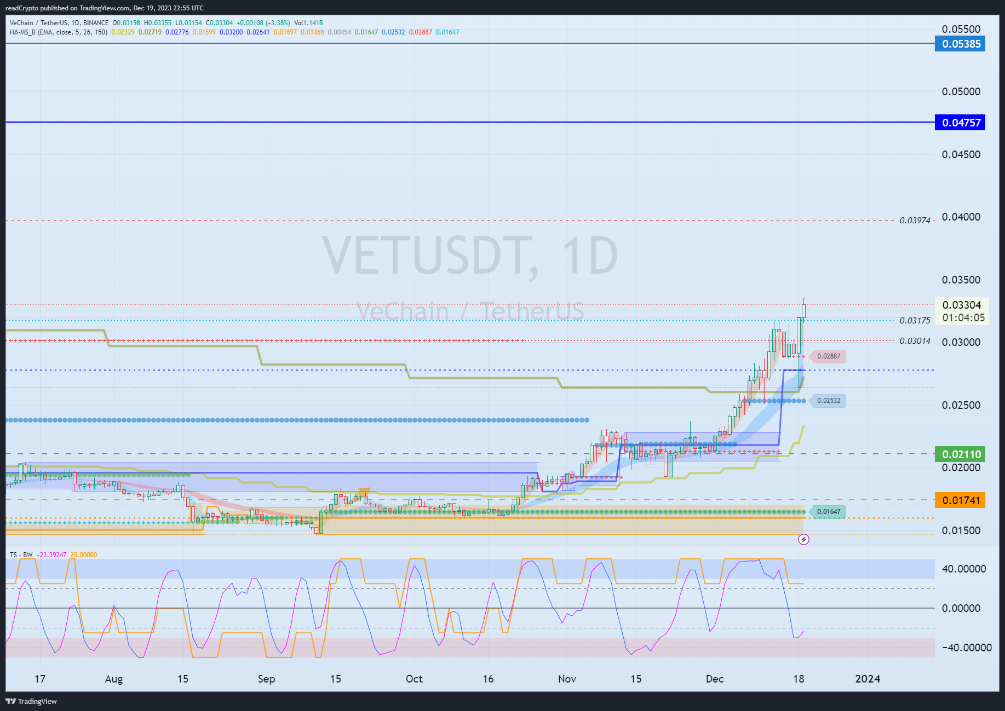Click the gray 0.00454 indicator value
Viewport: 1005px width, 711px height.
pos(340,32)
